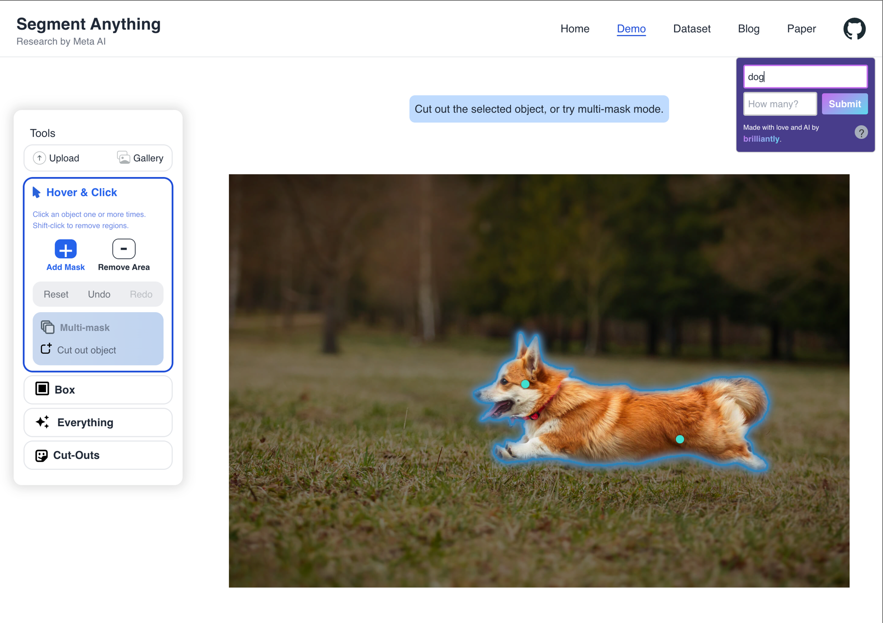Select the Remove Area minus icon

[x=124, y=249]
